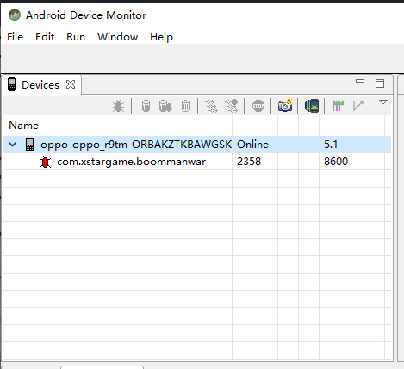This screenshot has width=404, height=369.
Task: Collapse the oppo-oppo_r9tm device tree node
Action: tap(13, 145)
